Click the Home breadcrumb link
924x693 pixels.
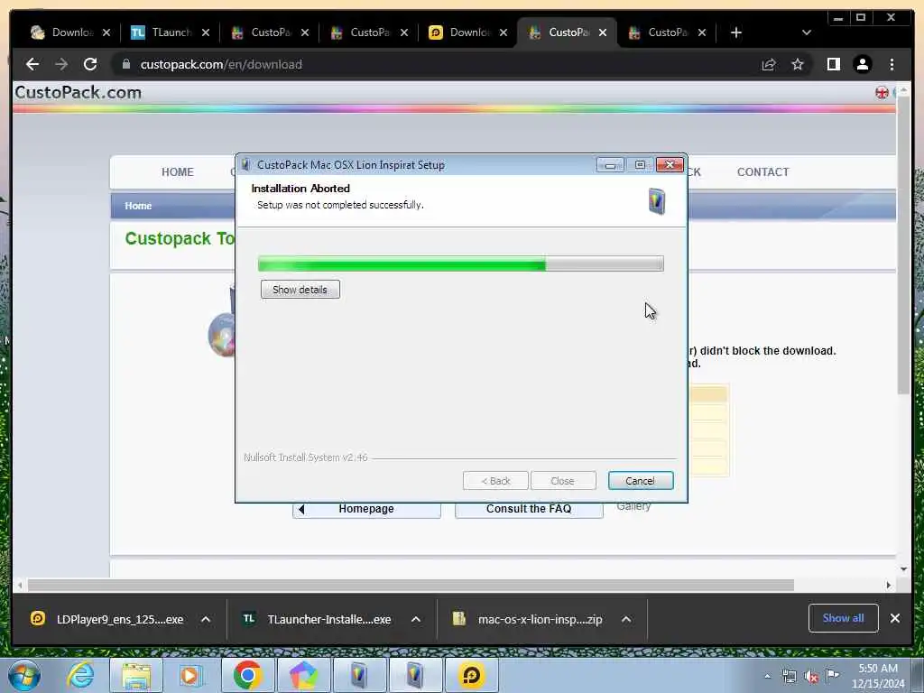point(138,206)
